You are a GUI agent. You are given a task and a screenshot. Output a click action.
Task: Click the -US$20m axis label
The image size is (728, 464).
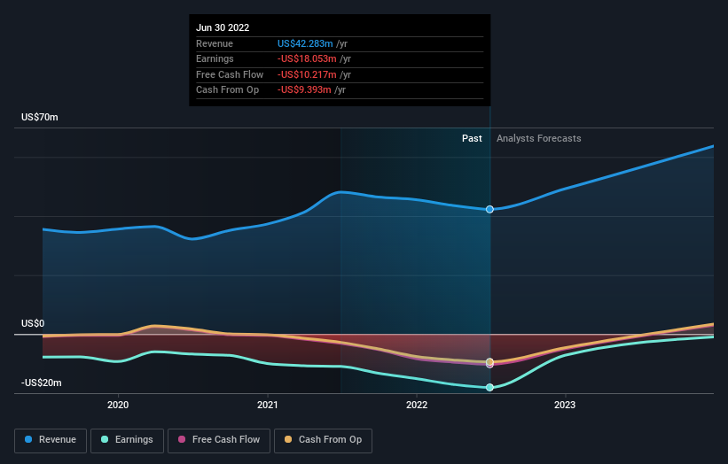tap(41, 383)
